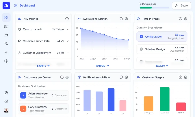Click the '7 Customers' count
Screen dimensions: 195x117
59,96
